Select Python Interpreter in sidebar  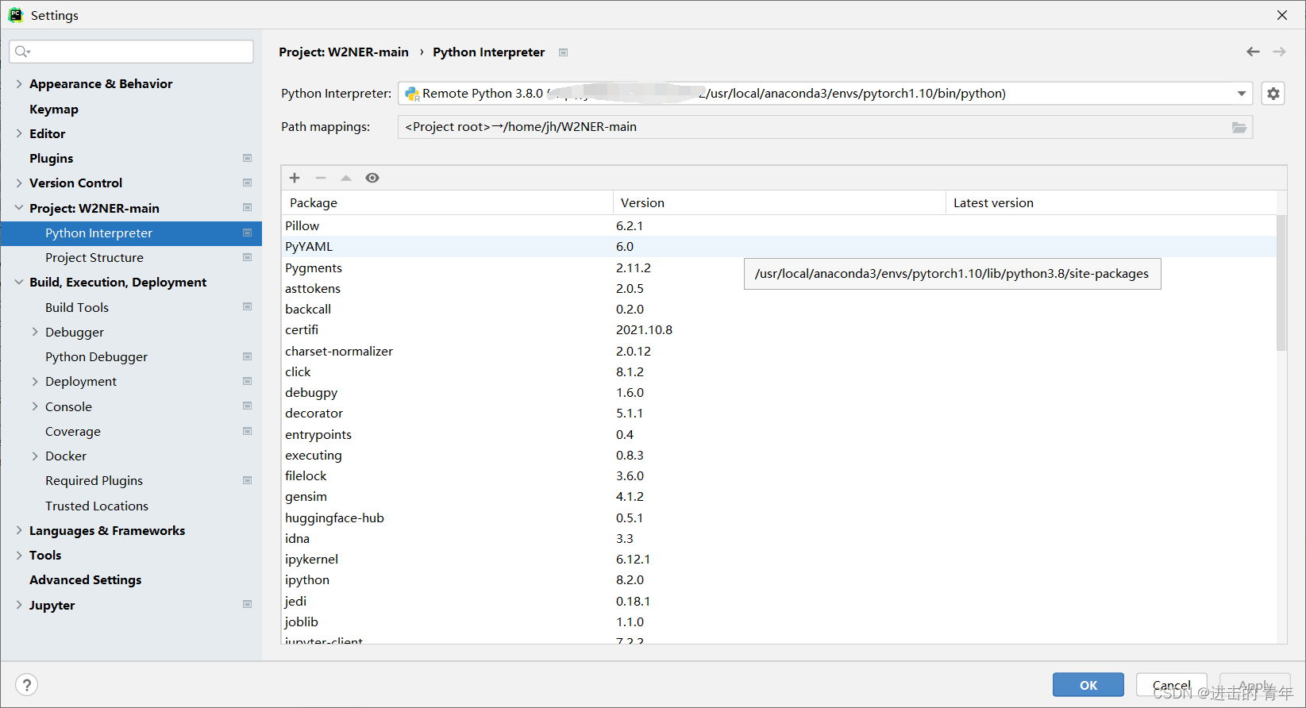tap(131, 233)
